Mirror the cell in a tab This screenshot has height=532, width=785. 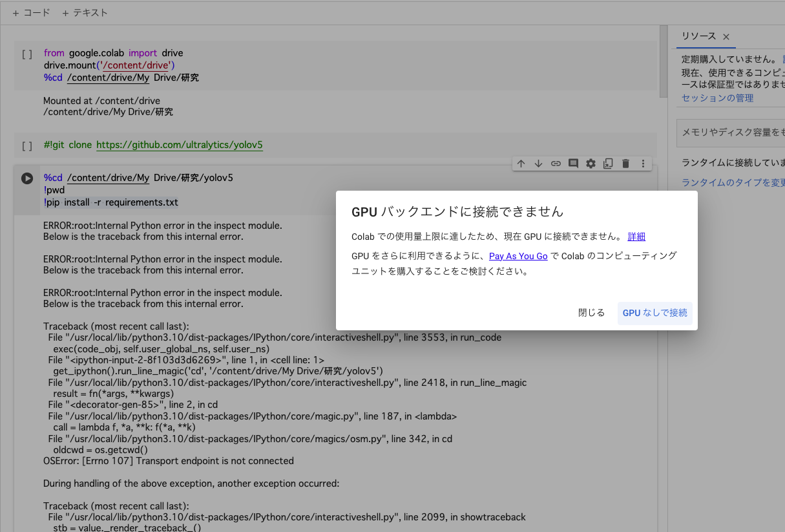coord(608,164)
